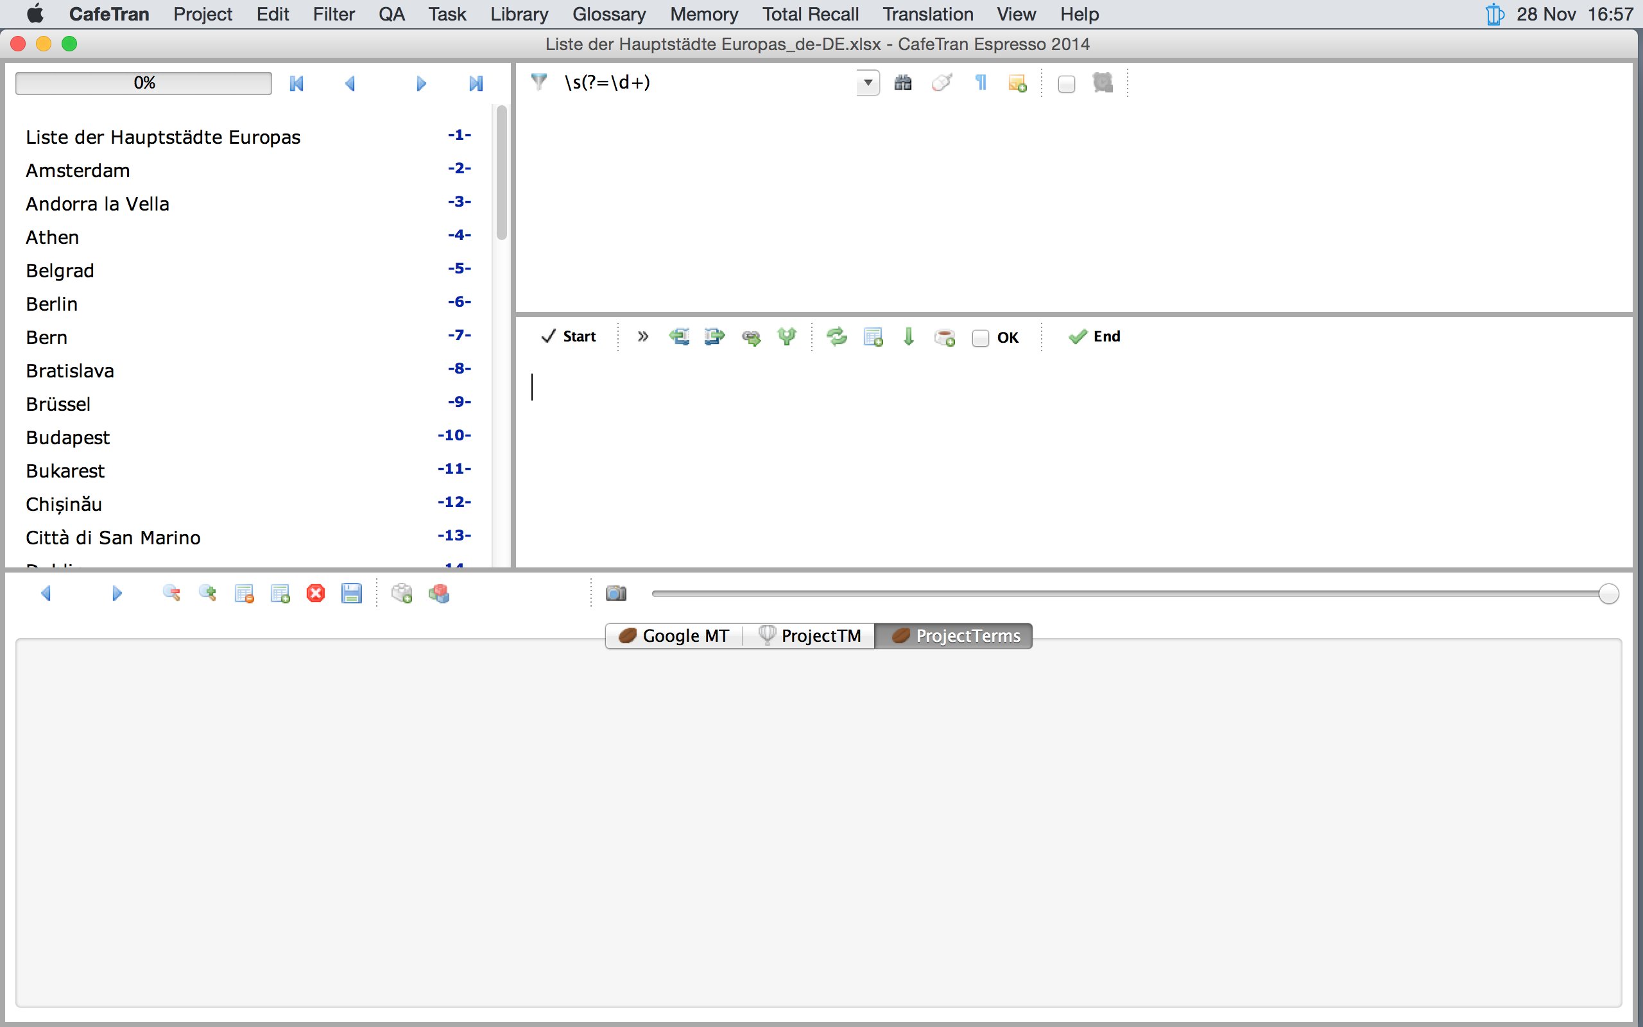Click the funnel filter icon

click(x=539, y=82)
